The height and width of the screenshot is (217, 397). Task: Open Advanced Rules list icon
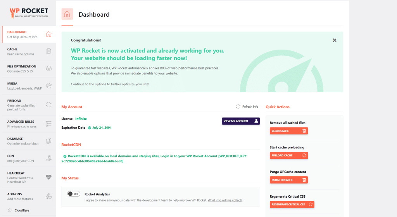pos(48,124)
